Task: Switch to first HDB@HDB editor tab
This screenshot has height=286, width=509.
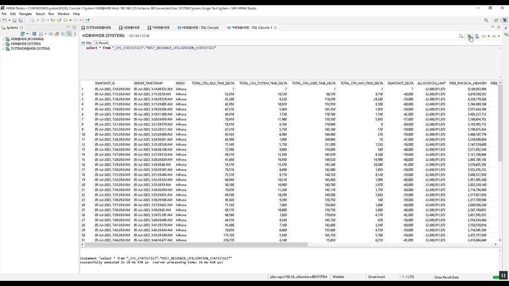Action: coord(129,28)
